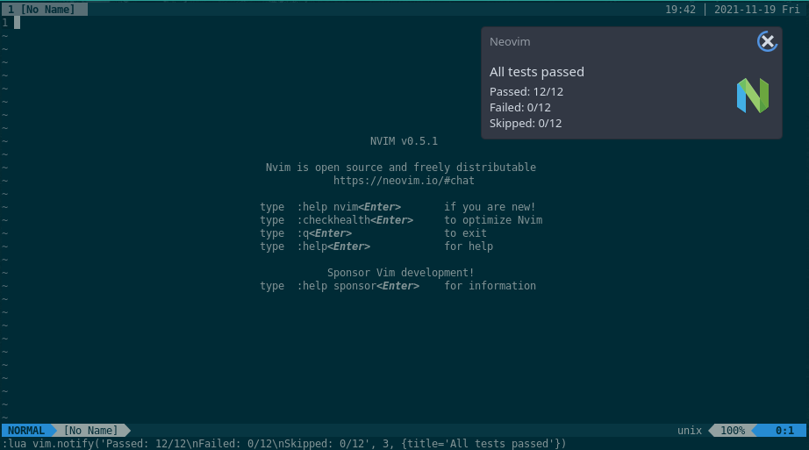Click the 'for information' text
Screen dimensions: 809x450
(x=490, y=286)
